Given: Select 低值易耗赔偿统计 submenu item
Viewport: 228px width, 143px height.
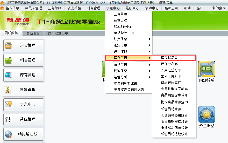Looking at the screenshot, I should [x=174, y=128].
